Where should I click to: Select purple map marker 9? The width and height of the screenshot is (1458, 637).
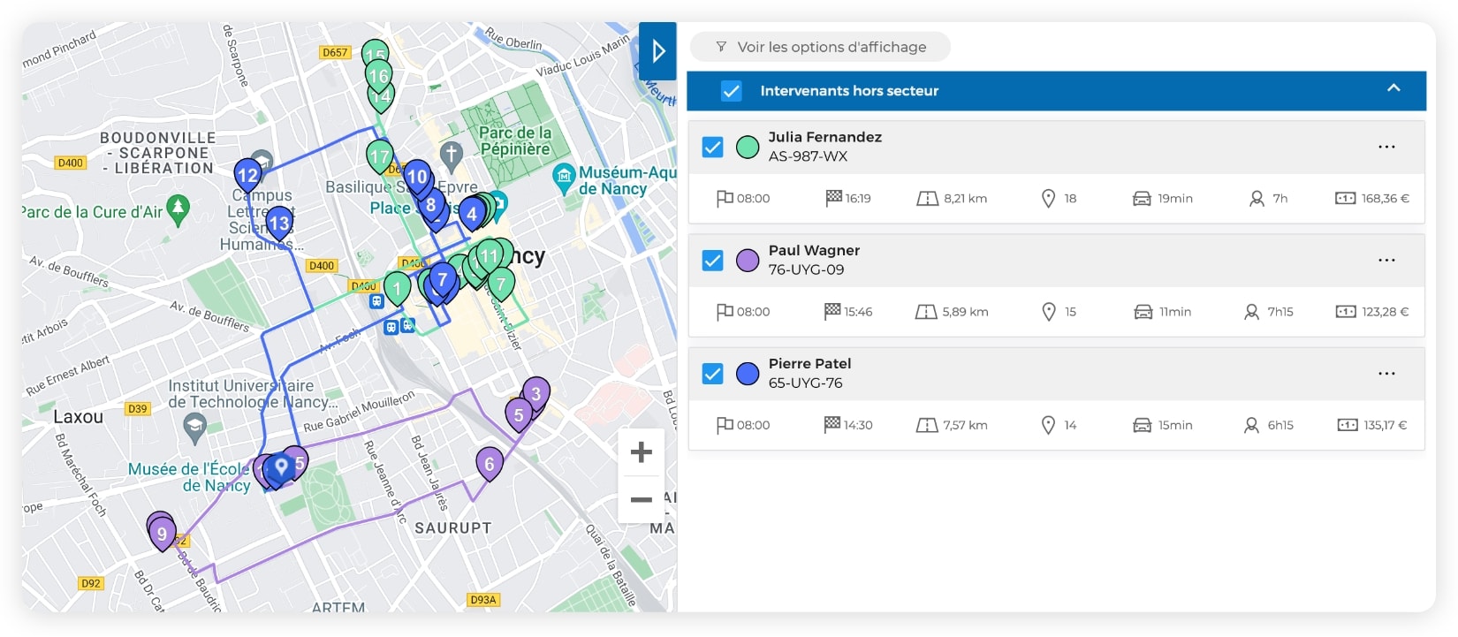tap(162, 534)
